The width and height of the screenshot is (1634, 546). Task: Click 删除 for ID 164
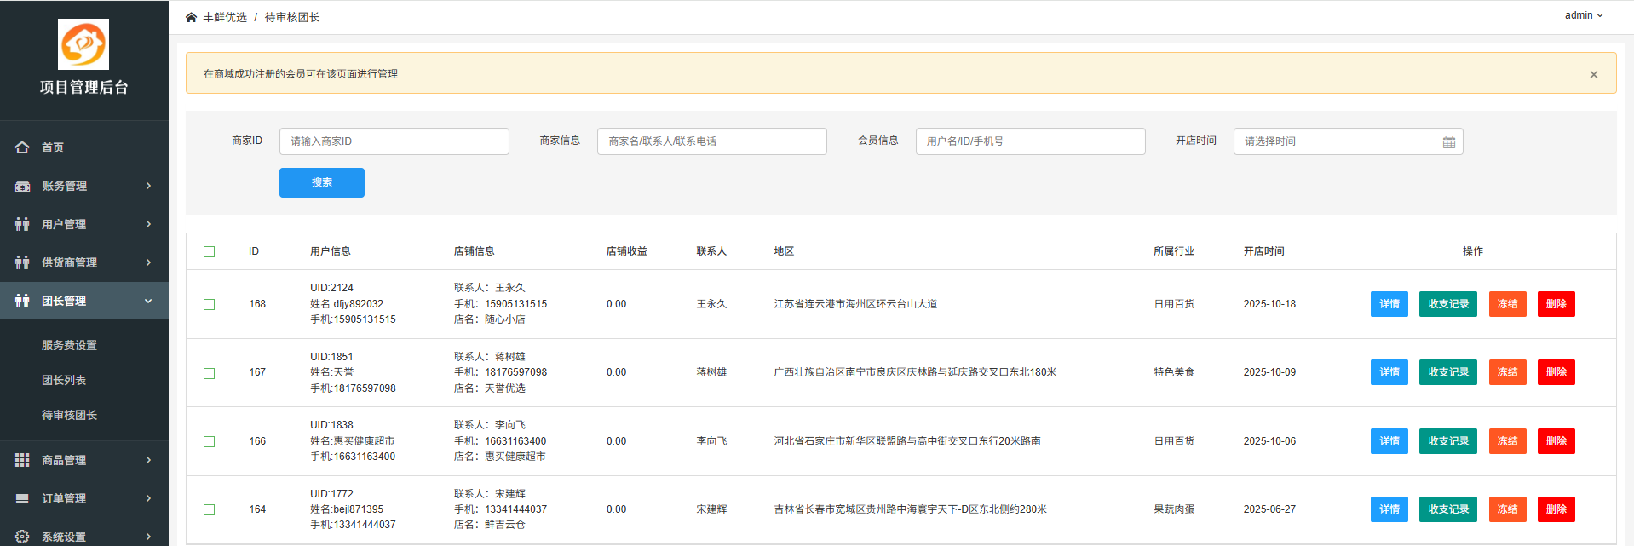pyautogui.click(x=1556, y=509)
